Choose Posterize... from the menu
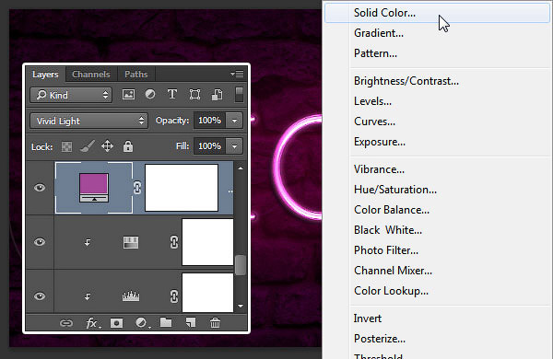The width and height of the screenshot is (553, 359). (x=437, y=339)
